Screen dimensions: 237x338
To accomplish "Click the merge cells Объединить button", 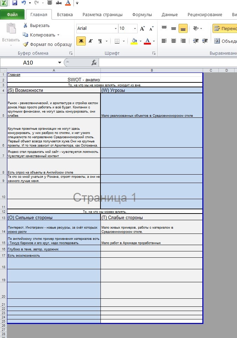I will 225,41.
